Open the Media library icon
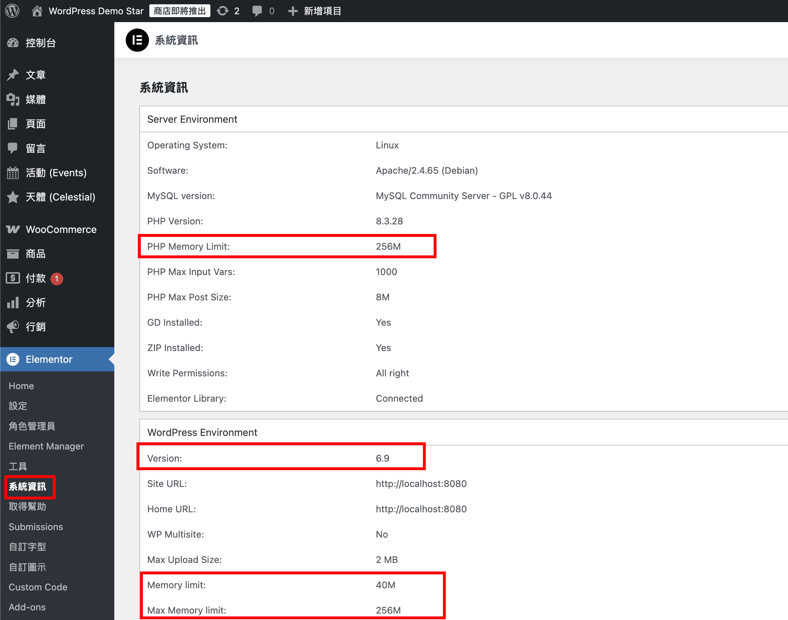 tap(13, 99)
